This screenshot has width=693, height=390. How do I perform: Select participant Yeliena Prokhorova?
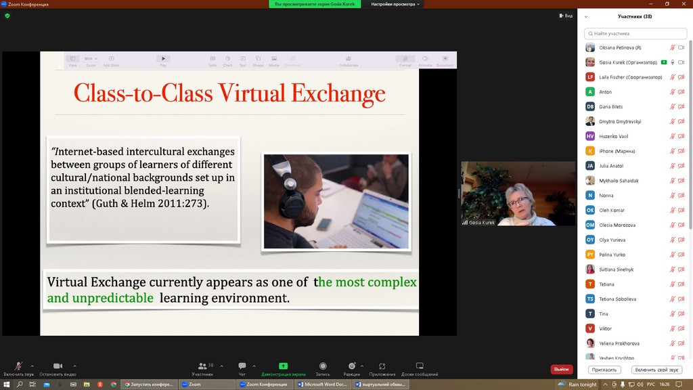click(x=635, y=343)
